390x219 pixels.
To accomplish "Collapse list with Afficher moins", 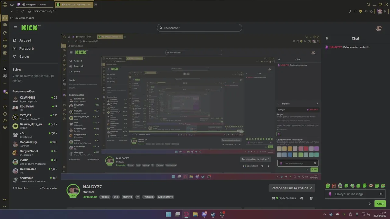I will point(48,188).
